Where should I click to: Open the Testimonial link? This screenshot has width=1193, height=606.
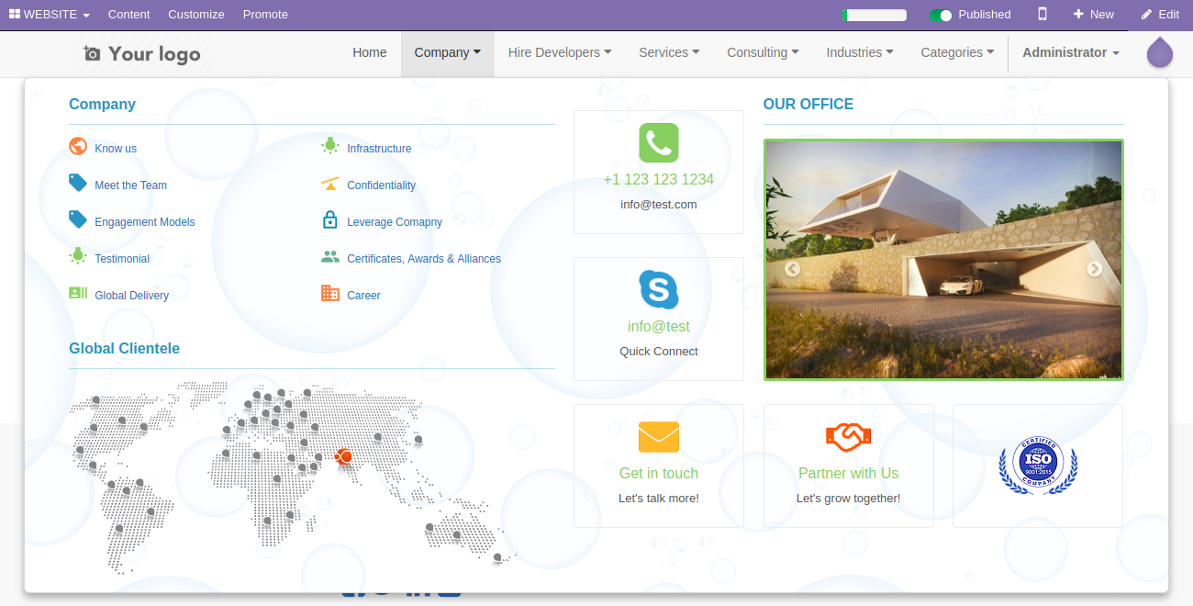pyautogui.click(x=122, y=258)
